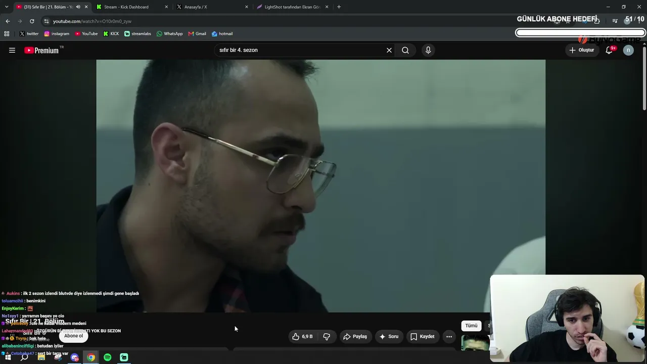The image size is (647, 364).
Task: Open YouTube notifications bell
Action: (609, 50)
